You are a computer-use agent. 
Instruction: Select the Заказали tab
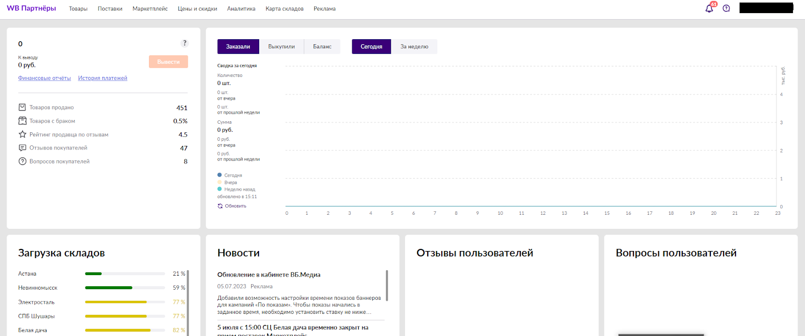pyautogui.click(x=238, y=47)
